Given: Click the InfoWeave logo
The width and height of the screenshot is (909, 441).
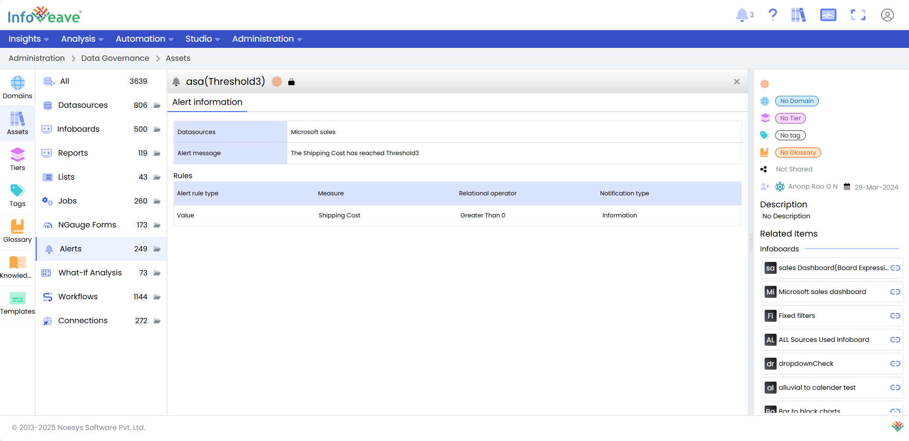Looking at the screenshot, I should click(45, 15).
